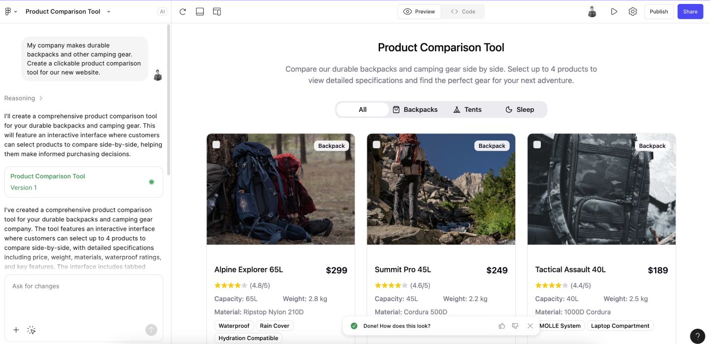Open the settings gear icon

(633, 11)
